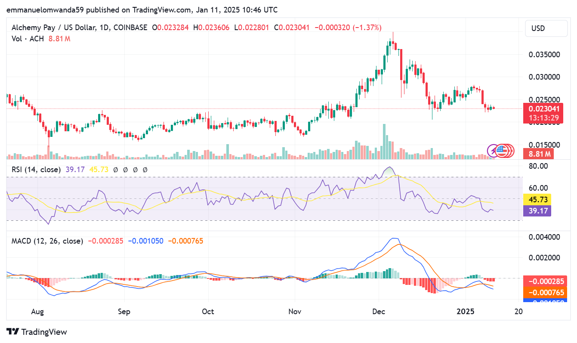
Task: Click the 20 date label on the time axis
Action: coord(518,311)
